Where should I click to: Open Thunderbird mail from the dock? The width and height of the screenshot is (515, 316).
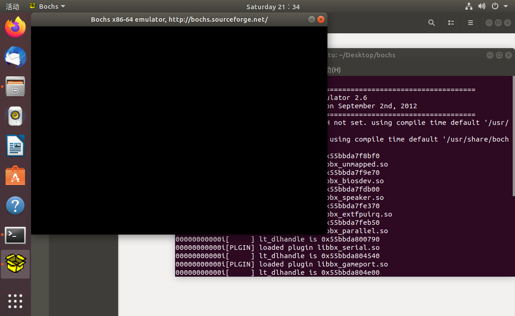pos(15,57)
